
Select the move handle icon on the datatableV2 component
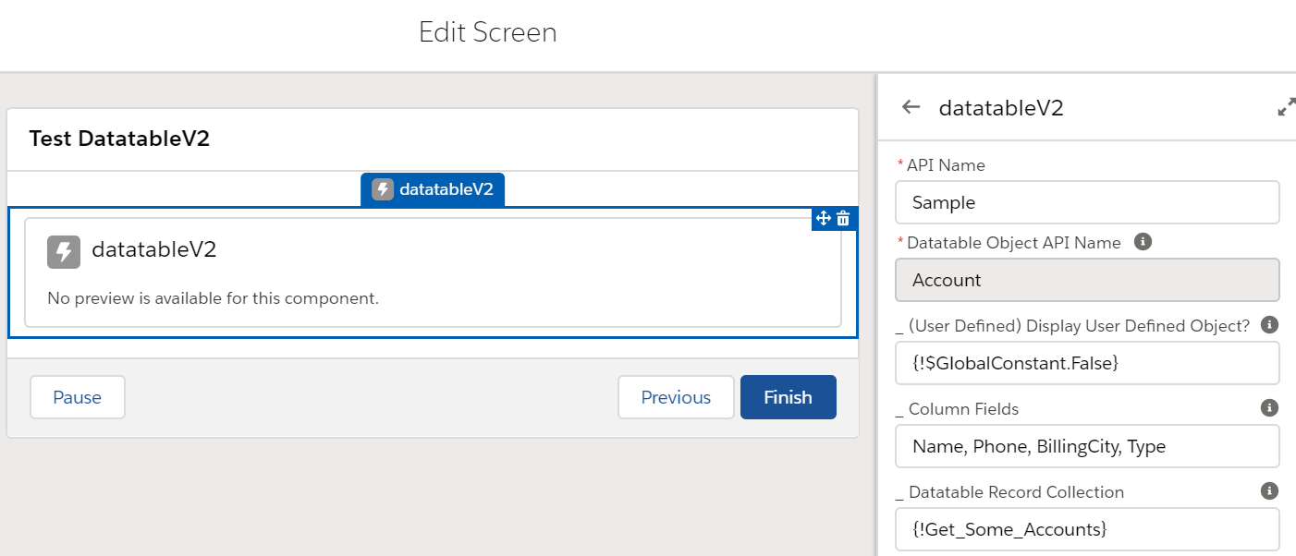coord(822,218)
